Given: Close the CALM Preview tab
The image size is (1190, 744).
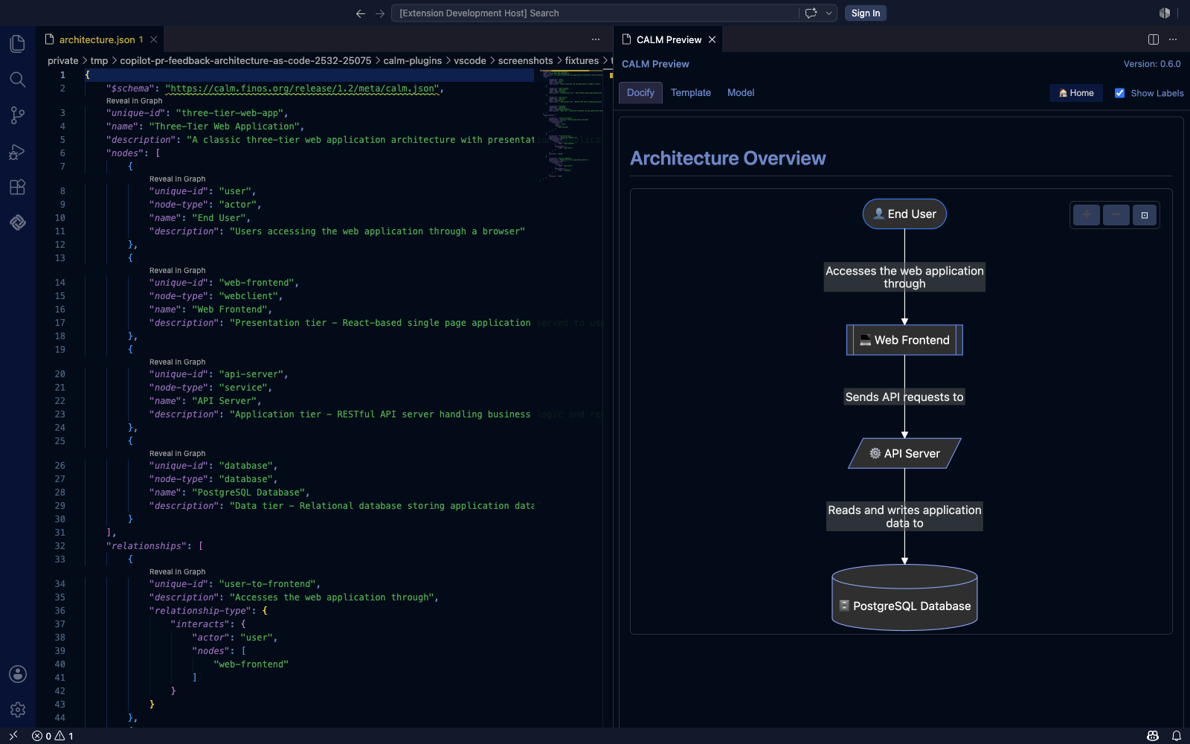Looking at the screenshot, I should [712, 39].
